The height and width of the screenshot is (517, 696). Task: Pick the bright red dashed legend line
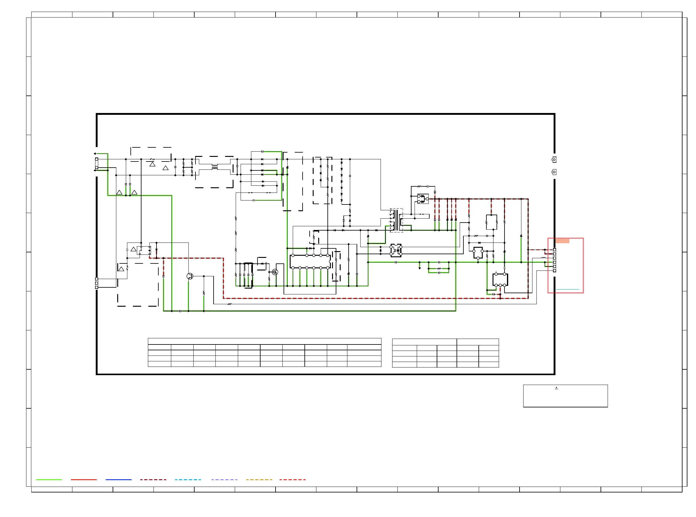click(x=292, y=480)
